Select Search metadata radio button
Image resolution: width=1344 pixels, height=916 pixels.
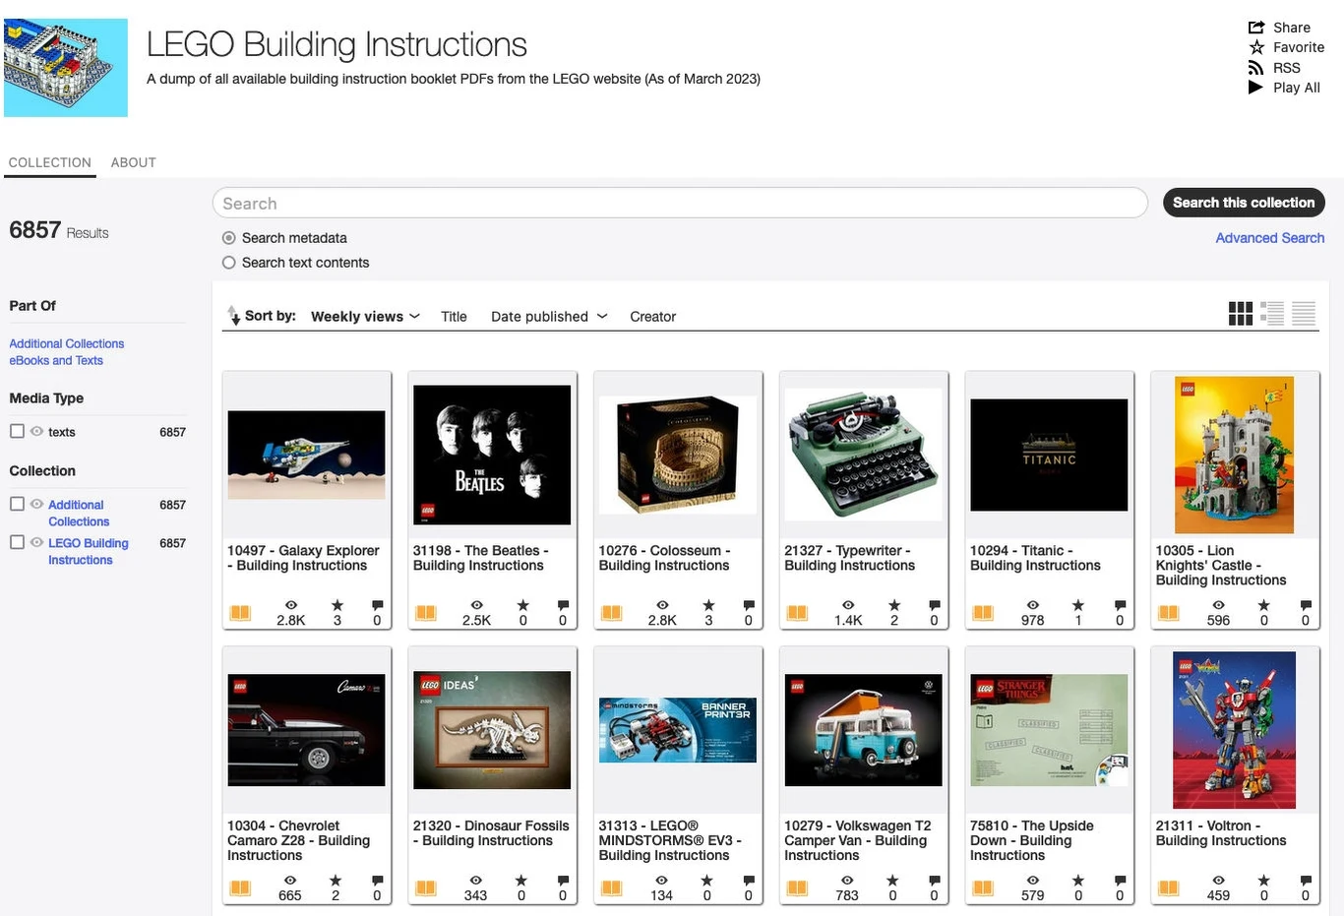coord(229,238)
